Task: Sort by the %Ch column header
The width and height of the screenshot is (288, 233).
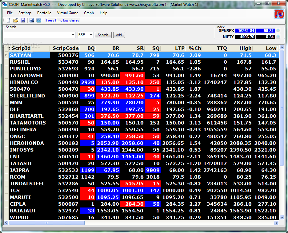Action: coord(194,48)
